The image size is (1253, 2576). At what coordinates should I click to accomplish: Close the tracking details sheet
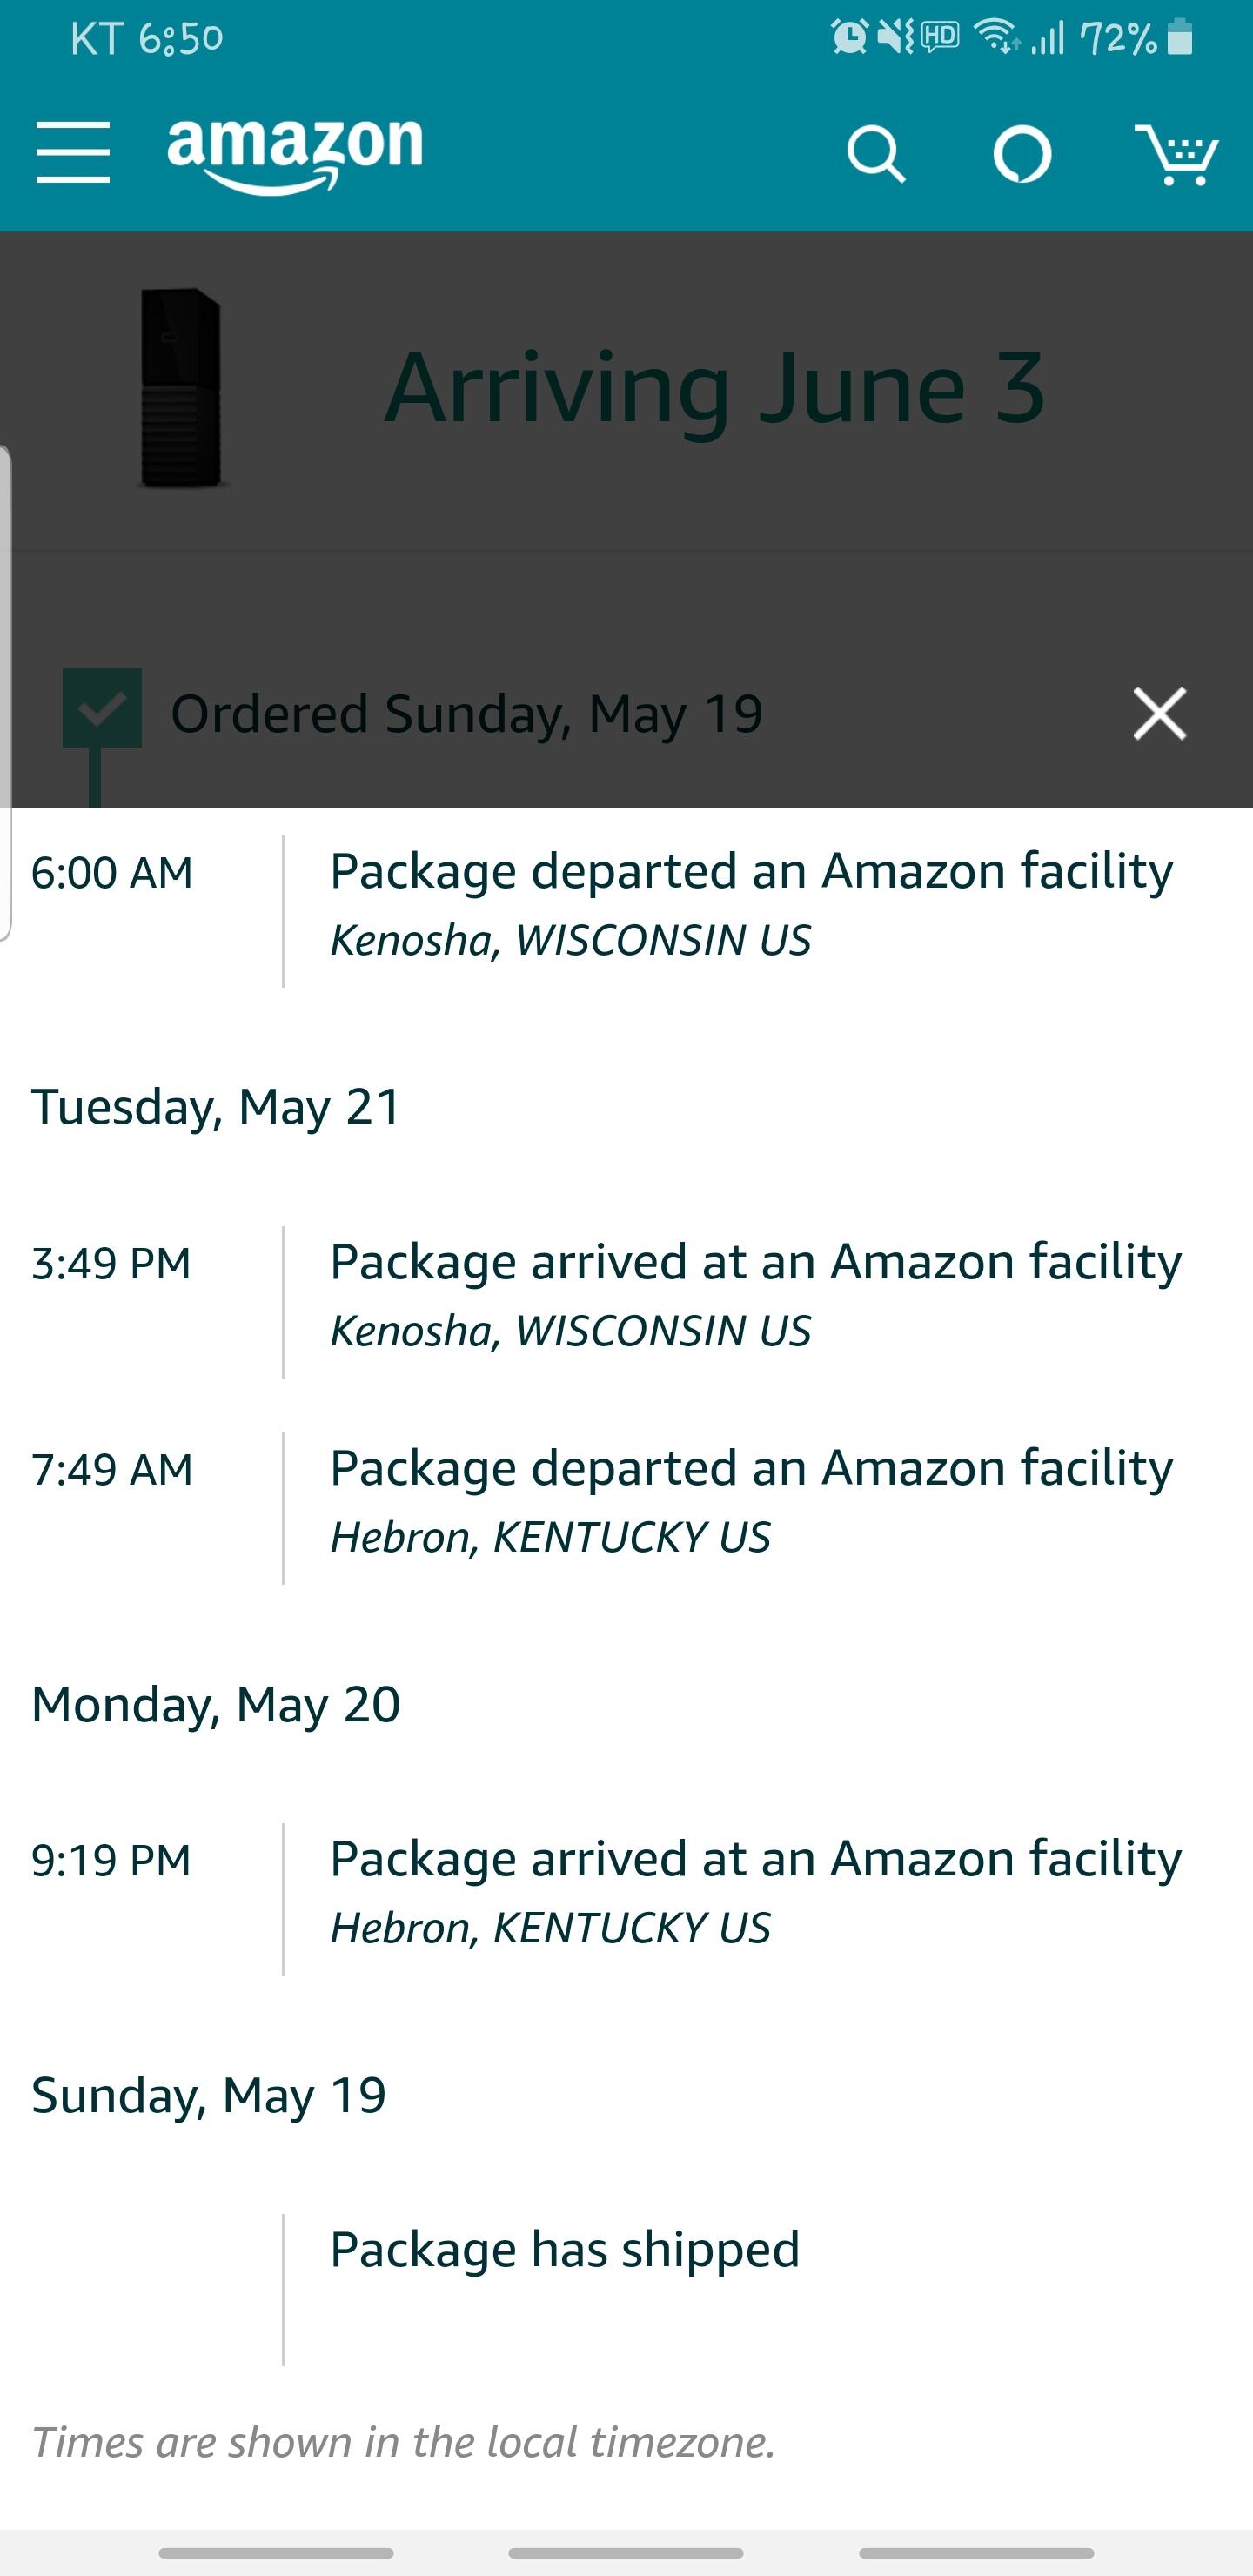[x=1159, y=713]
